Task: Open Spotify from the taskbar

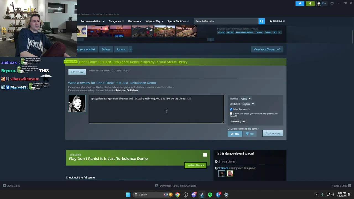Action: pos(210,195)
